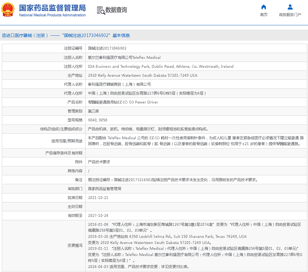
Task: Click the National Medical Products Administration text
Action: coord(52,15)
